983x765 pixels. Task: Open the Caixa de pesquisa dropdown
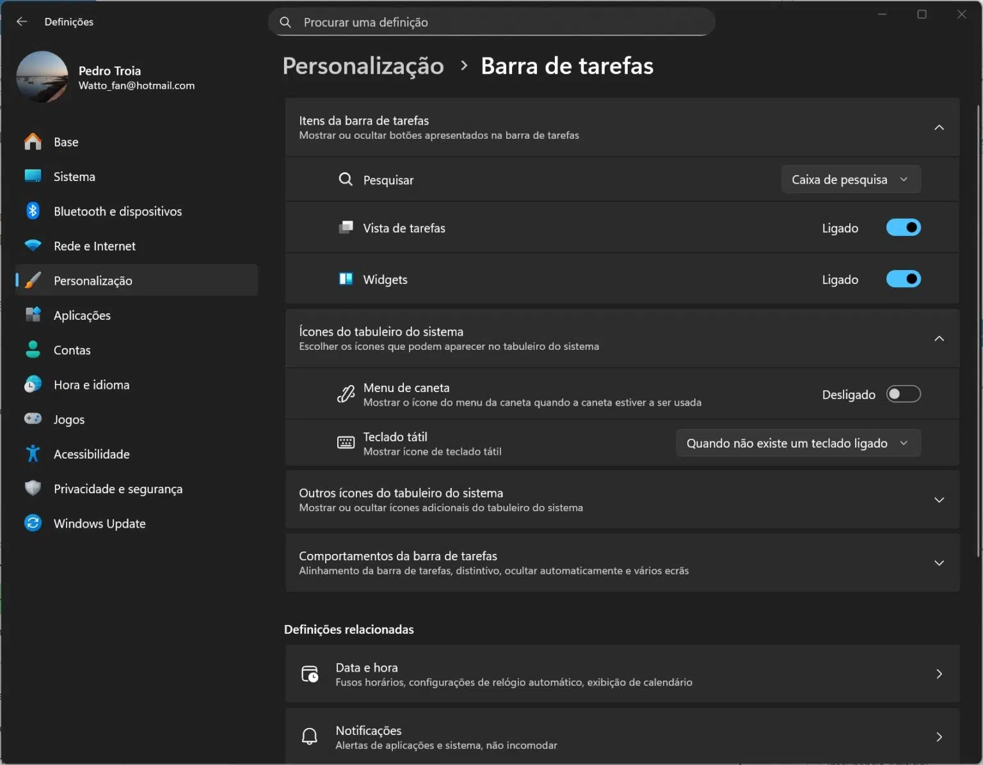coord(851,180)
